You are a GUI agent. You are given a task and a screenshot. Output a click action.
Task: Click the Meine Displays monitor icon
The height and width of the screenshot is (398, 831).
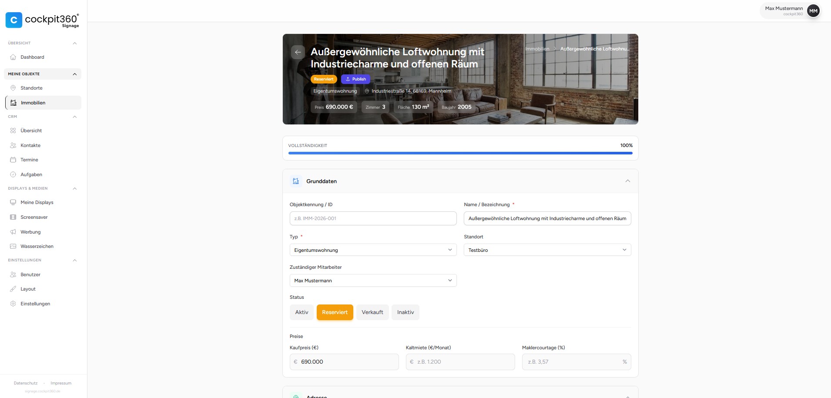tap(13, 202)
